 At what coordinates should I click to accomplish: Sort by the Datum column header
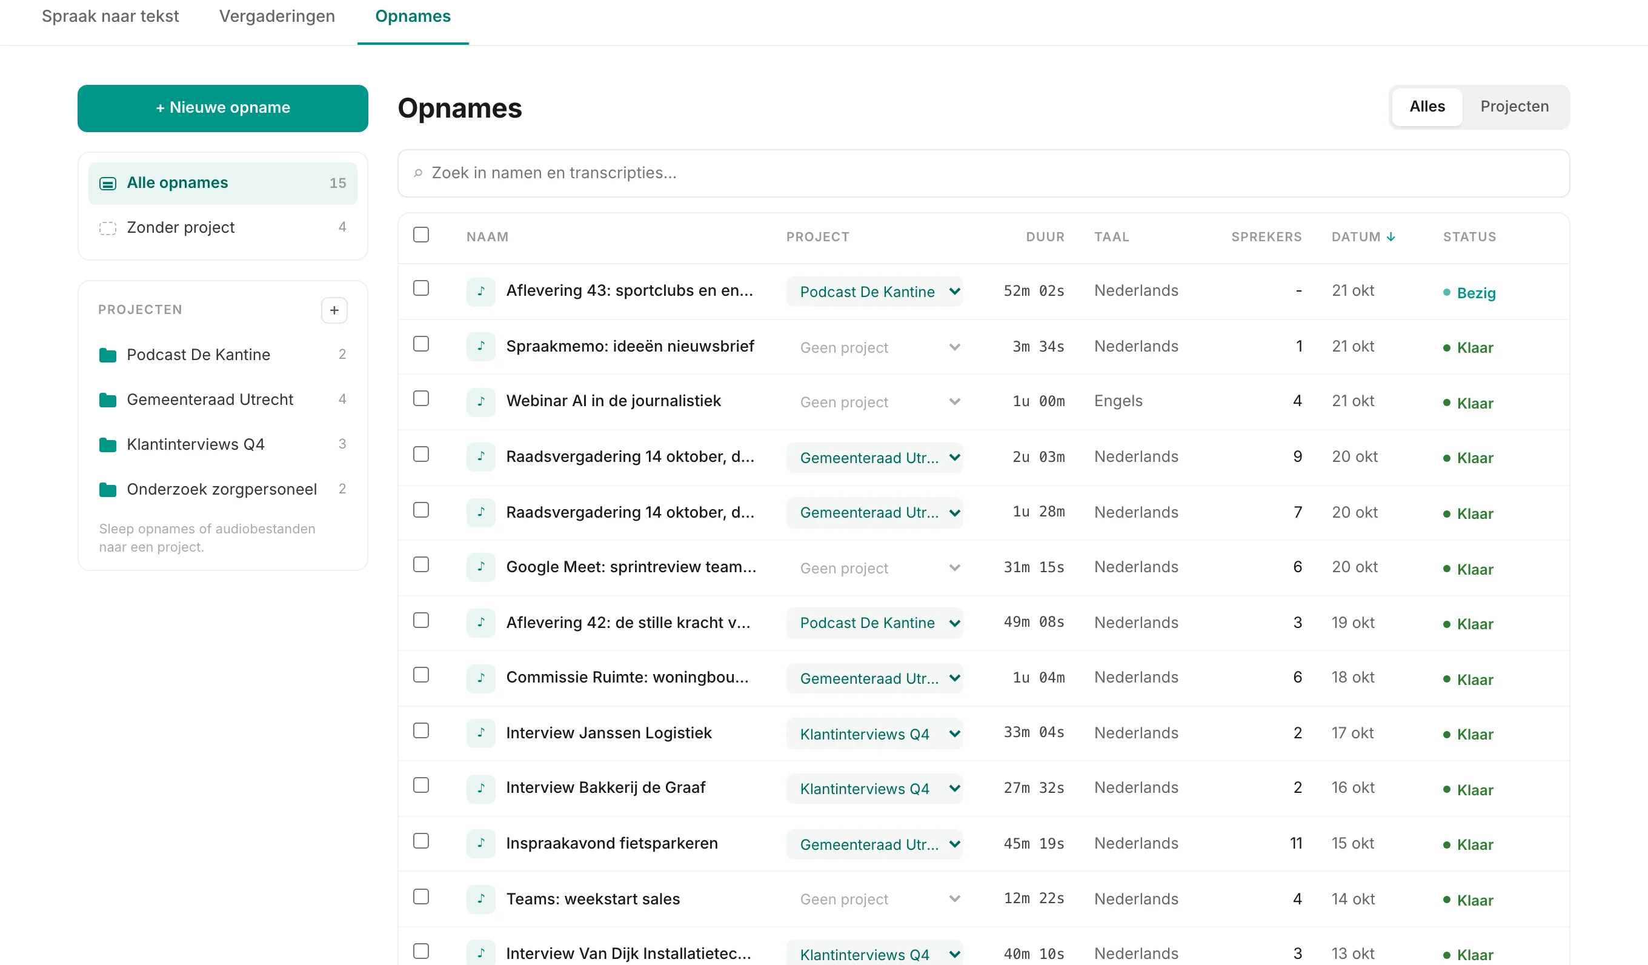click(1363, 237)
